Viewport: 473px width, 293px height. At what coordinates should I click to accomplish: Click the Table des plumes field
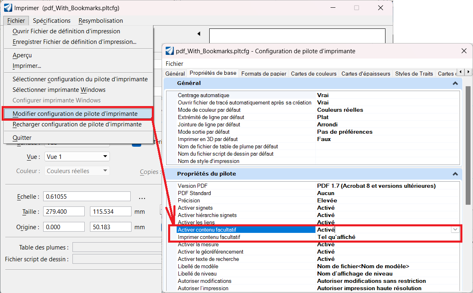tap(118, 247)
